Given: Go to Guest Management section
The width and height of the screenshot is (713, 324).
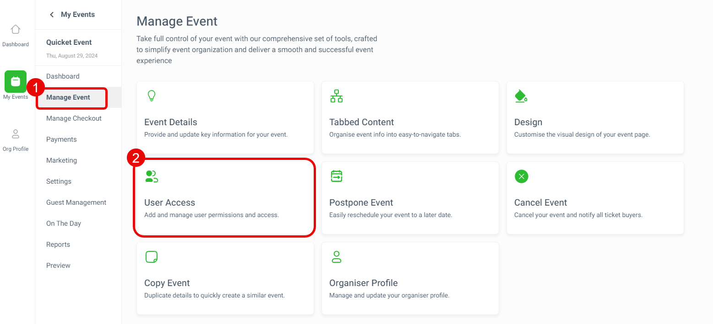Looking at the screenshot, I should (76, 202).
